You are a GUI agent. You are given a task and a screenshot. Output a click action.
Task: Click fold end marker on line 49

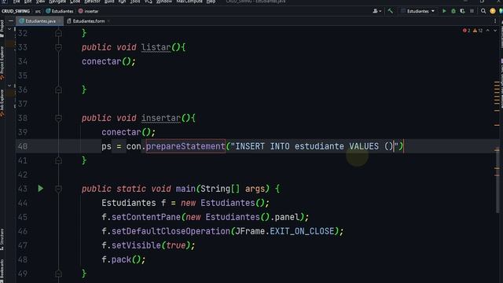(x=58, y=274)
